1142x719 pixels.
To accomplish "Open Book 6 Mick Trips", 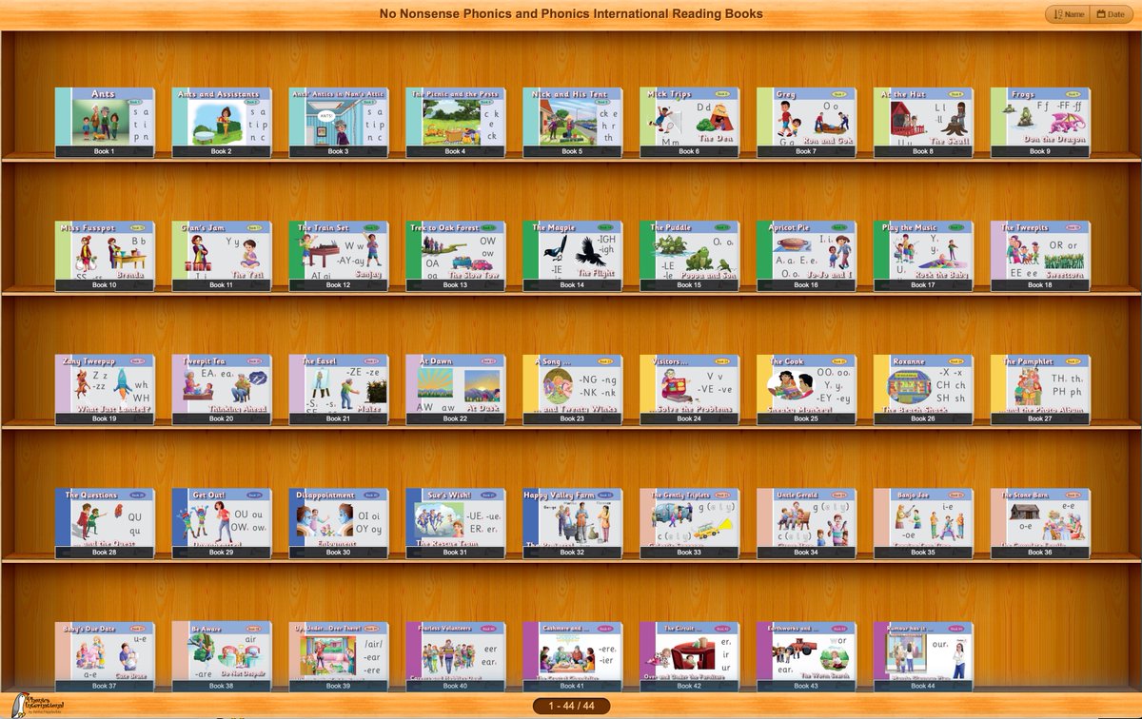I will pos(690,123).
